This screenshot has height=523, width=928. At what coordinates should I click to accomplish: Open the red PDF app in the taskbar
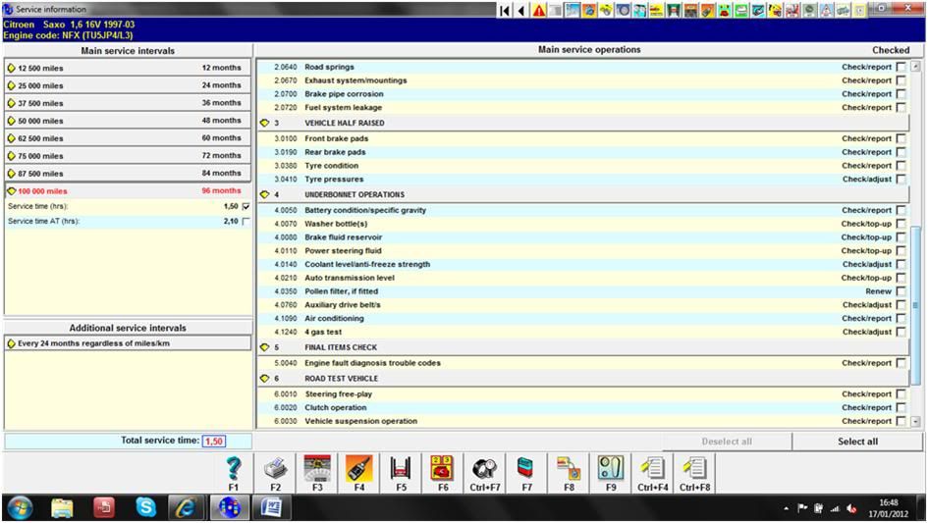pos(104,507)
